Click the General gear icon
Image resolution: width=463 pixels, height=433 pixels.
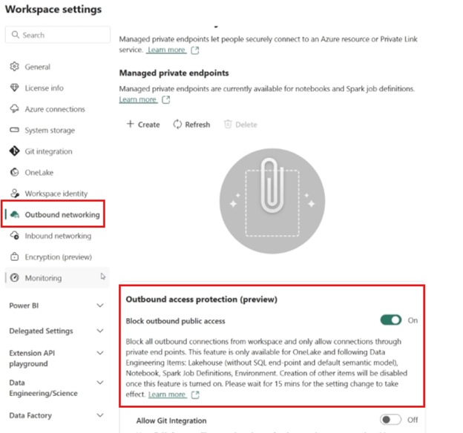point(14,67)
